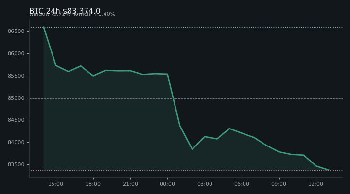
Task: Click the 84000 y-axis label
Action: 16,142
